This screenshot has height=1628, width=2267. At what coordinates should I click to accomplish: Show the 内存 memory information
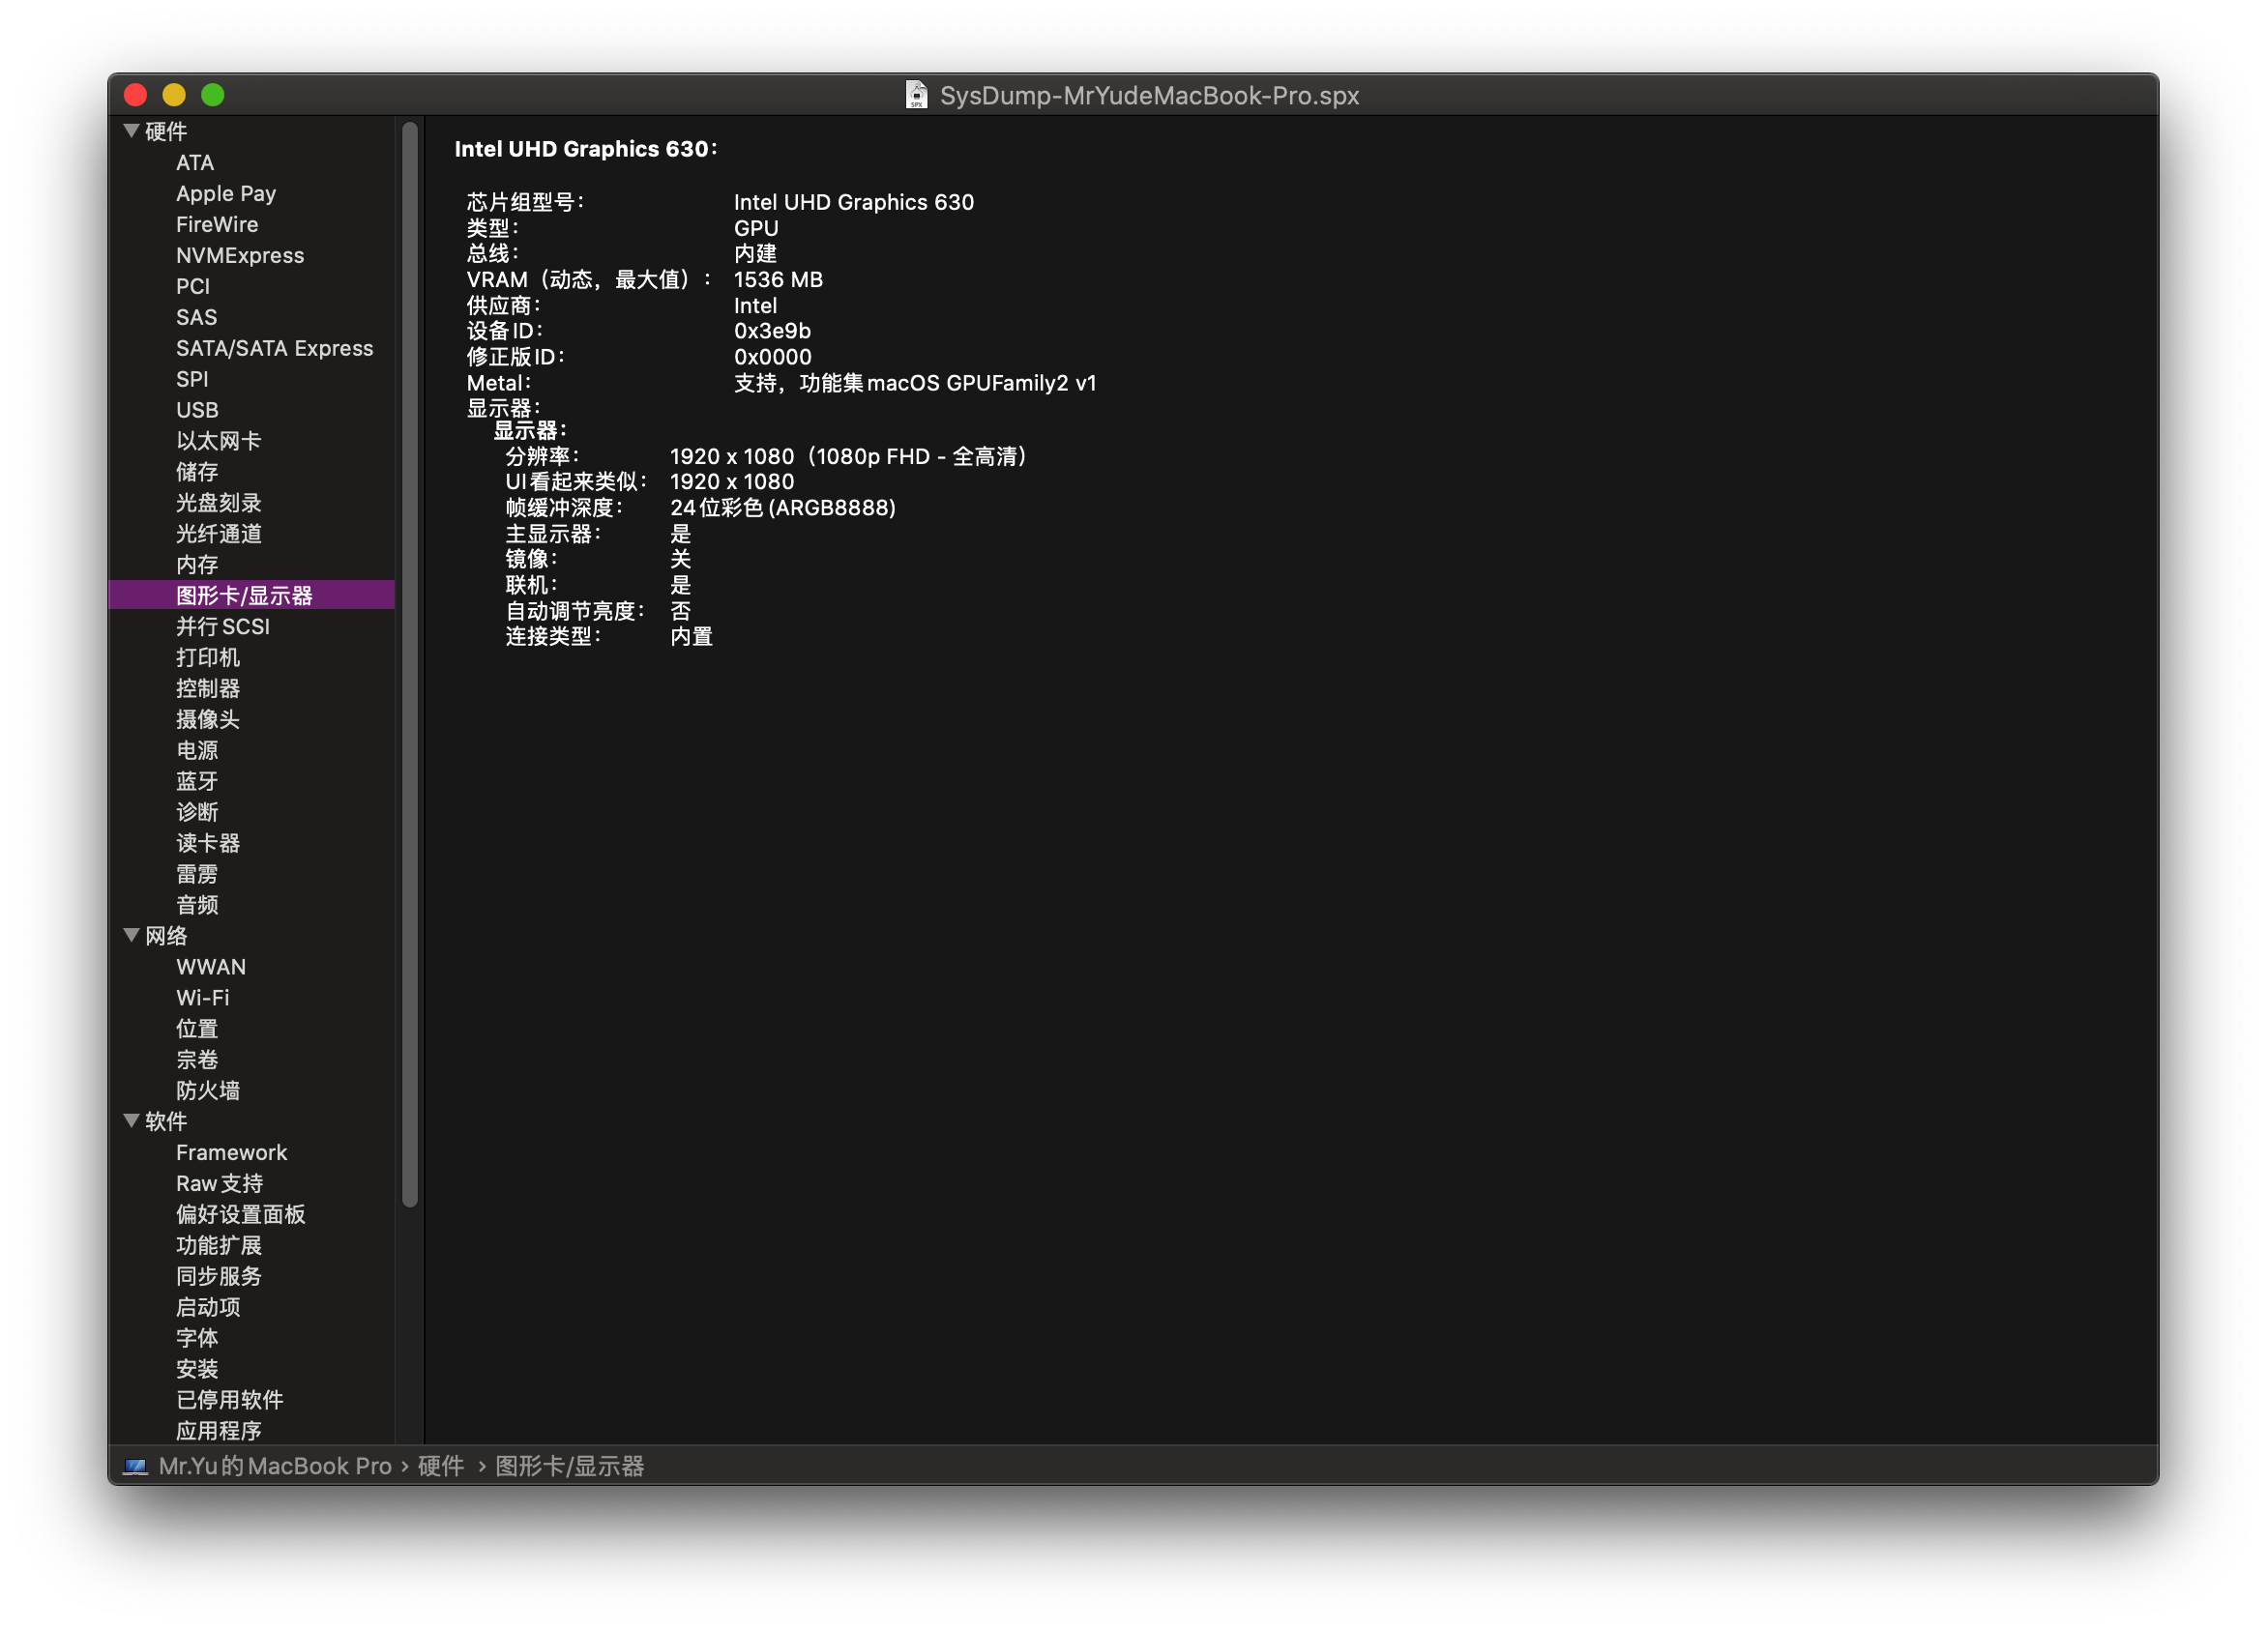point(197,565)
